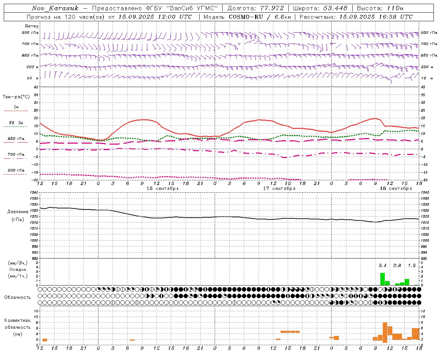Click the (гПа) unit label under Давление

pyautogui.click(x=18, y=220)
